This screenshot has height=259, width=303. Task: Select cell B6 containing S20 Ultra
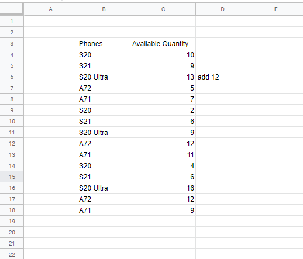pos(104,77)
